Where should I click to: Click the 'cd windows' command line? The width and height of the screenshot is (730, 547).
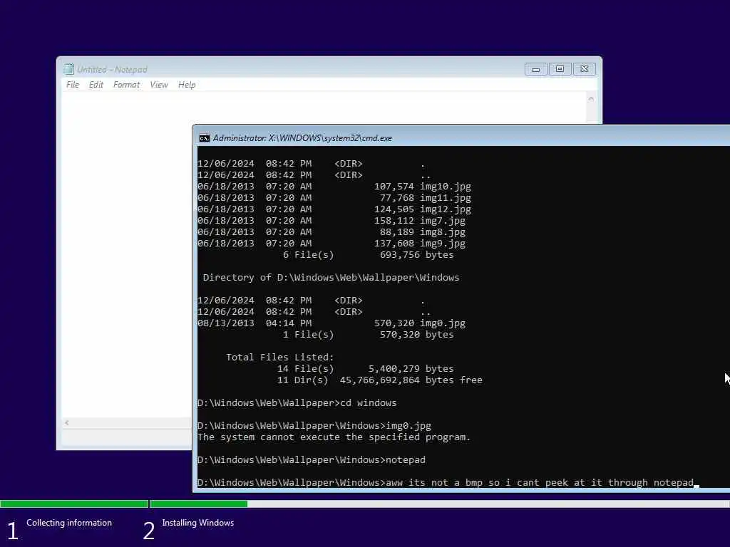(297, 403)
